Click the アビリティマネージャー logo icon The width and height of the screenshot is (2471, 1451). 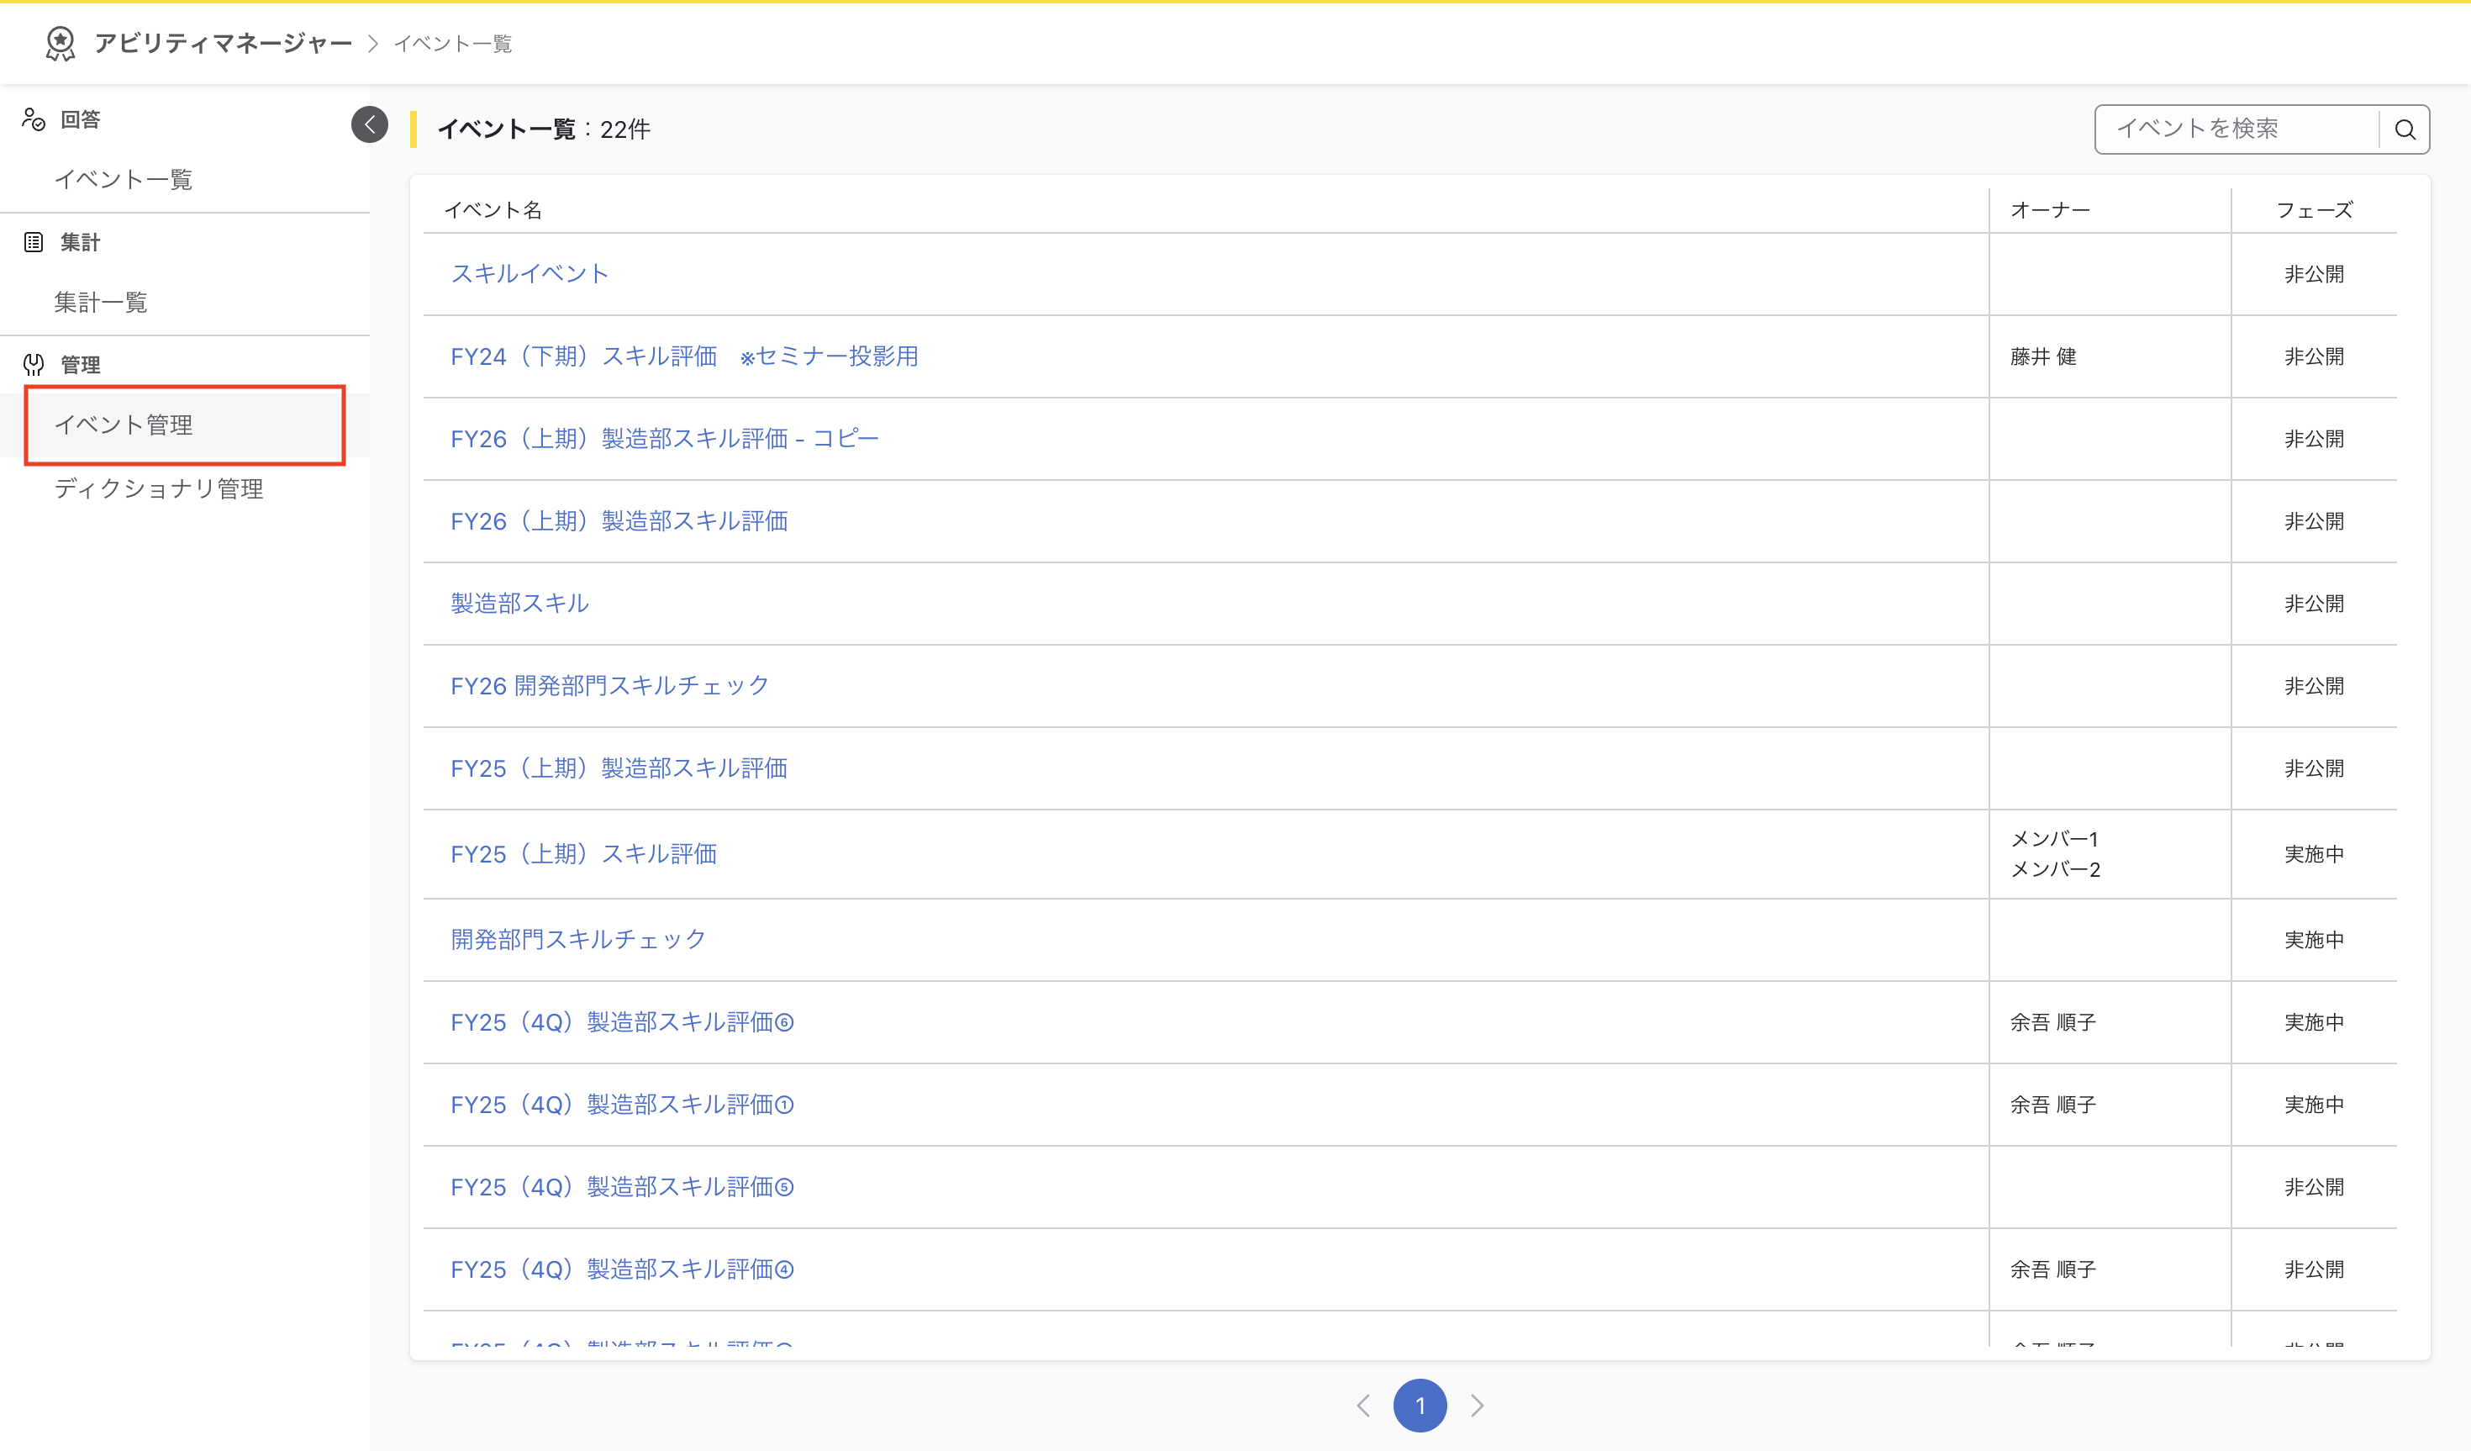(61, 43)
